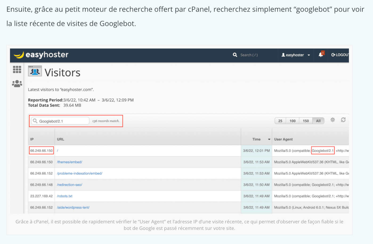Select IP 66.249.66.148 cell
This screenshot has width=373, height=244.
point(41,185)
